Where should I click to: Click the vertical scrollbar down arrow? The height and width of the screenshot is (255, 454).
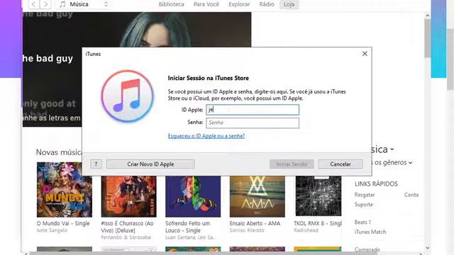(x=427, y=248)
